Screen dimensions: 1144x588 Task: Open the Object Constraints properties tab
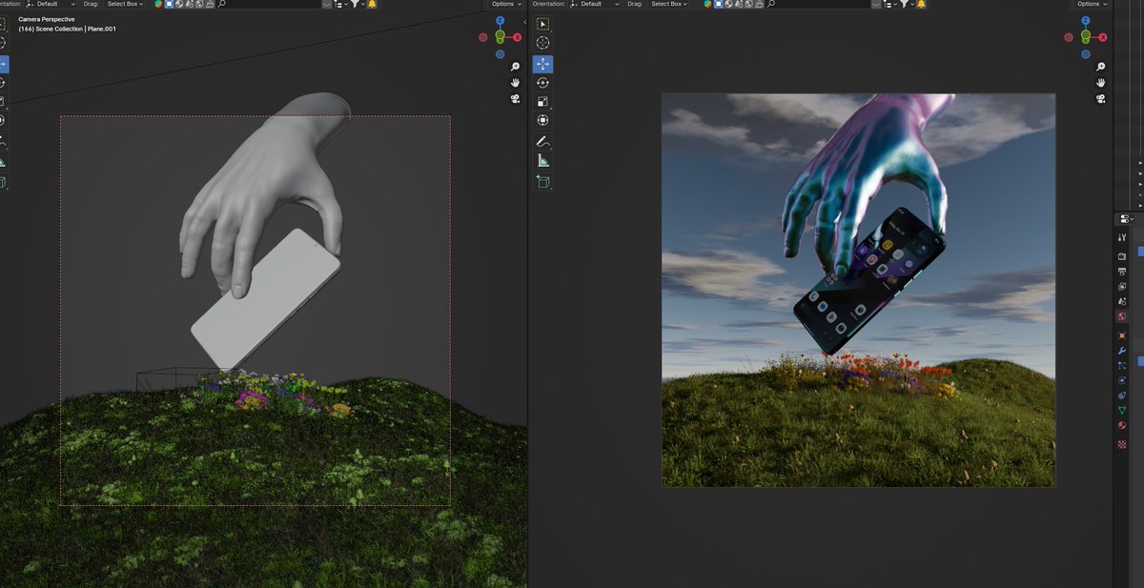(1122, 395)
